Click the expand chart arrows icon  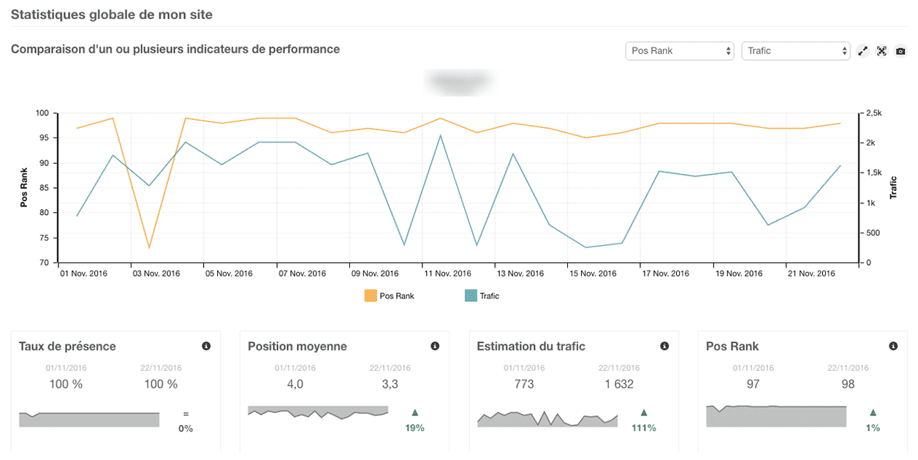coord(863,51)
